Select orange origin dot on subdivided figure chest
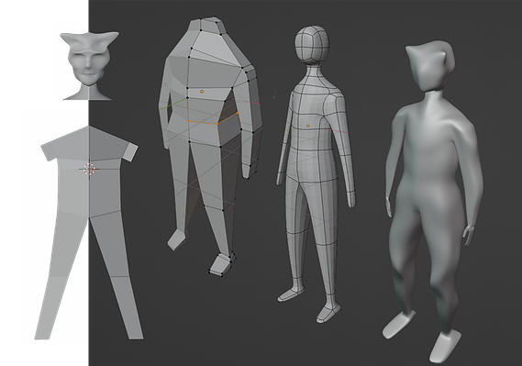The height and width of the screenshot is (366, 522). [308, 126]
